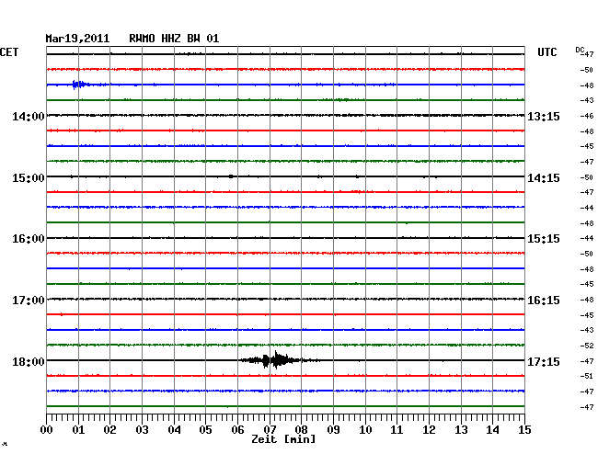598x454 pixels.
Task: Click DC value -50 beside 14:15
Action: tap(587, 178)
